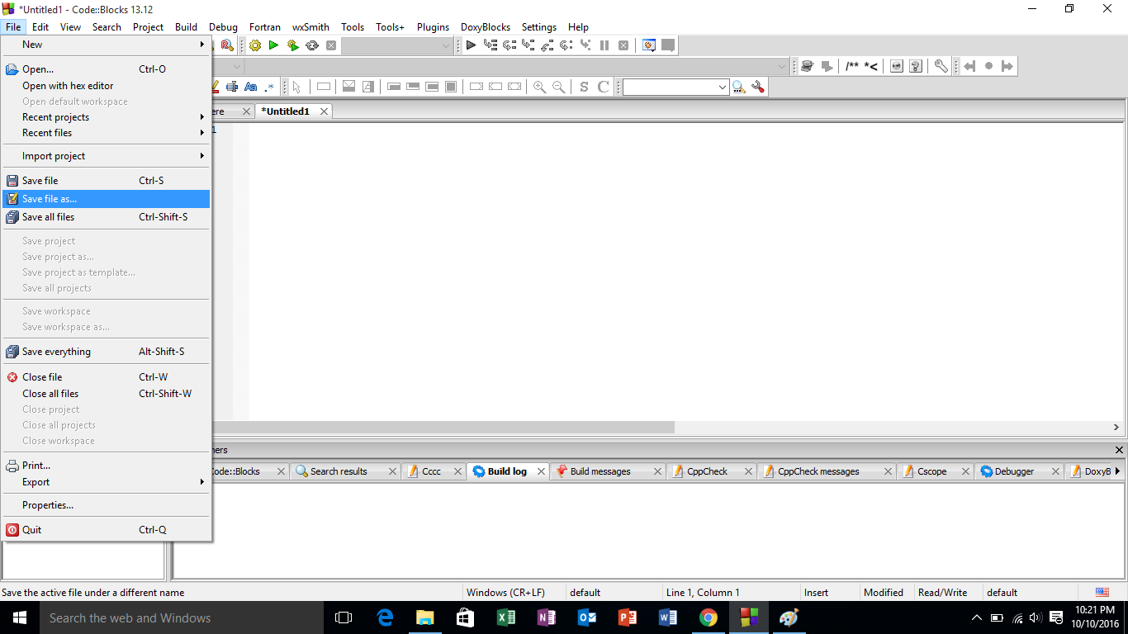This screenshot has width=1128, height=634.
Task: Open the Debugging windows icon
Action: [x=649, y=45]
